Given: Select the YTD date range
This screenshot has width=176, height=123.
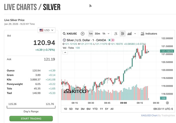Looking at the screenshot, I should (x=95, y=109).
